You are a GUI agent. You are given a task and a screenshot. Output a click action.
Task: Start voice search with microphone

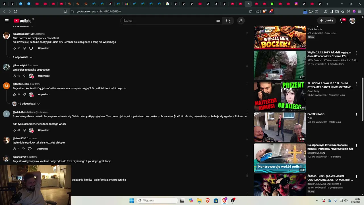pos(241,20)
